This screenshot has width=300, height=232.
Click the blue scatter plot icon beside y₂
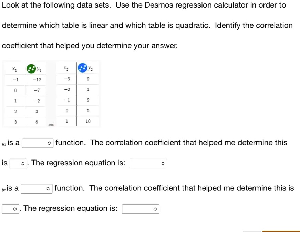click(83, 68)
